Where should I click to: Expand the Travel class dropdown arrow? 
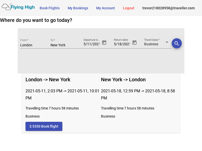167,42
